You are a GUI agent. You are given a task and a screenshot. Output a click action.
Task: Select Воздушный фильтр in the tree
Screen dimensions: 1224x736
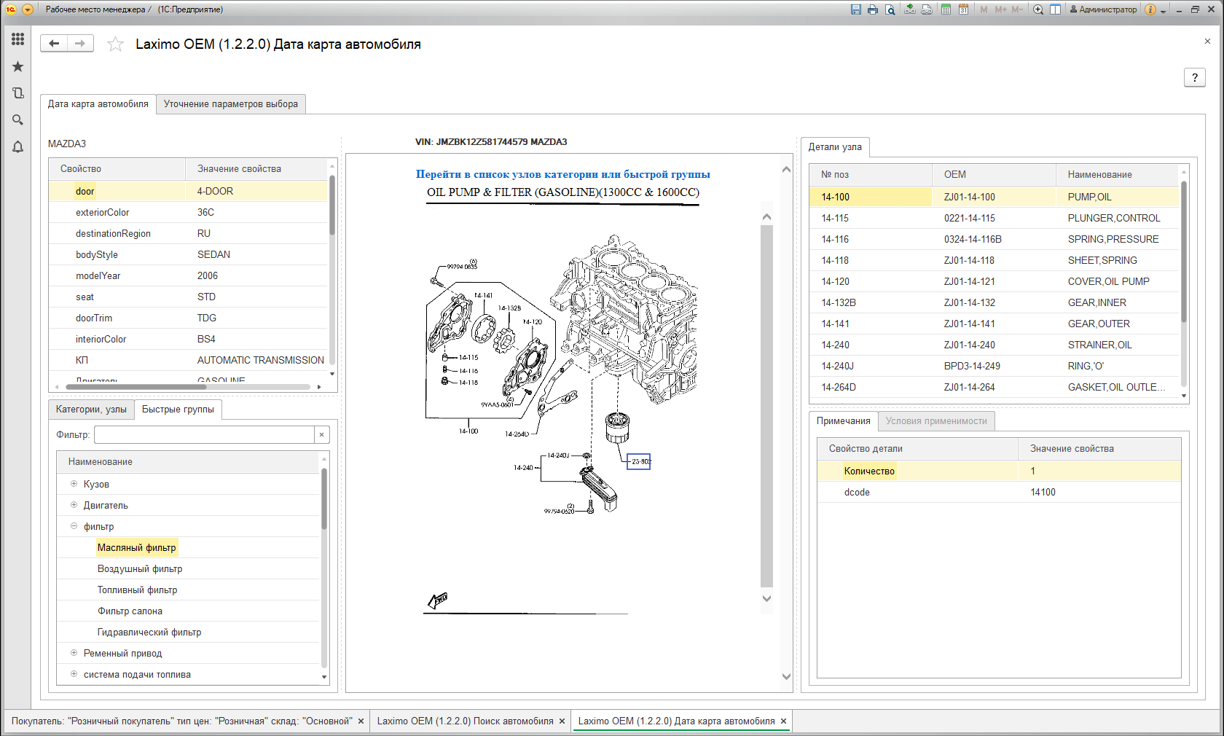pyautogui.click(x=140, y=569)
